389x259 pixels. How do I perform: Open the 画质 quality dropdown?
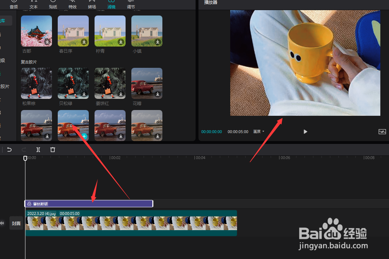tap(259, 132)
